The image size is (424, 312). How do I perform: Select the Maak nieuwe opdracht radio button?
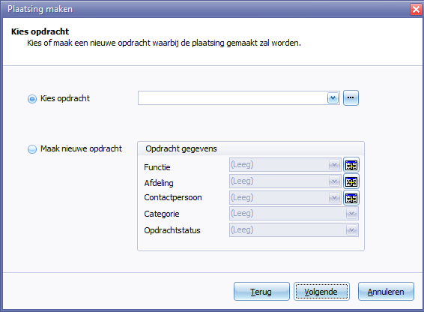pos(32,149)
